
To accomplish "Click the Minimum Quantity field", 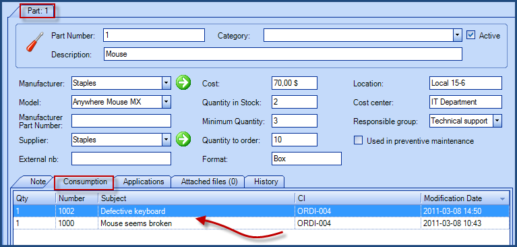I will point(295,121).
